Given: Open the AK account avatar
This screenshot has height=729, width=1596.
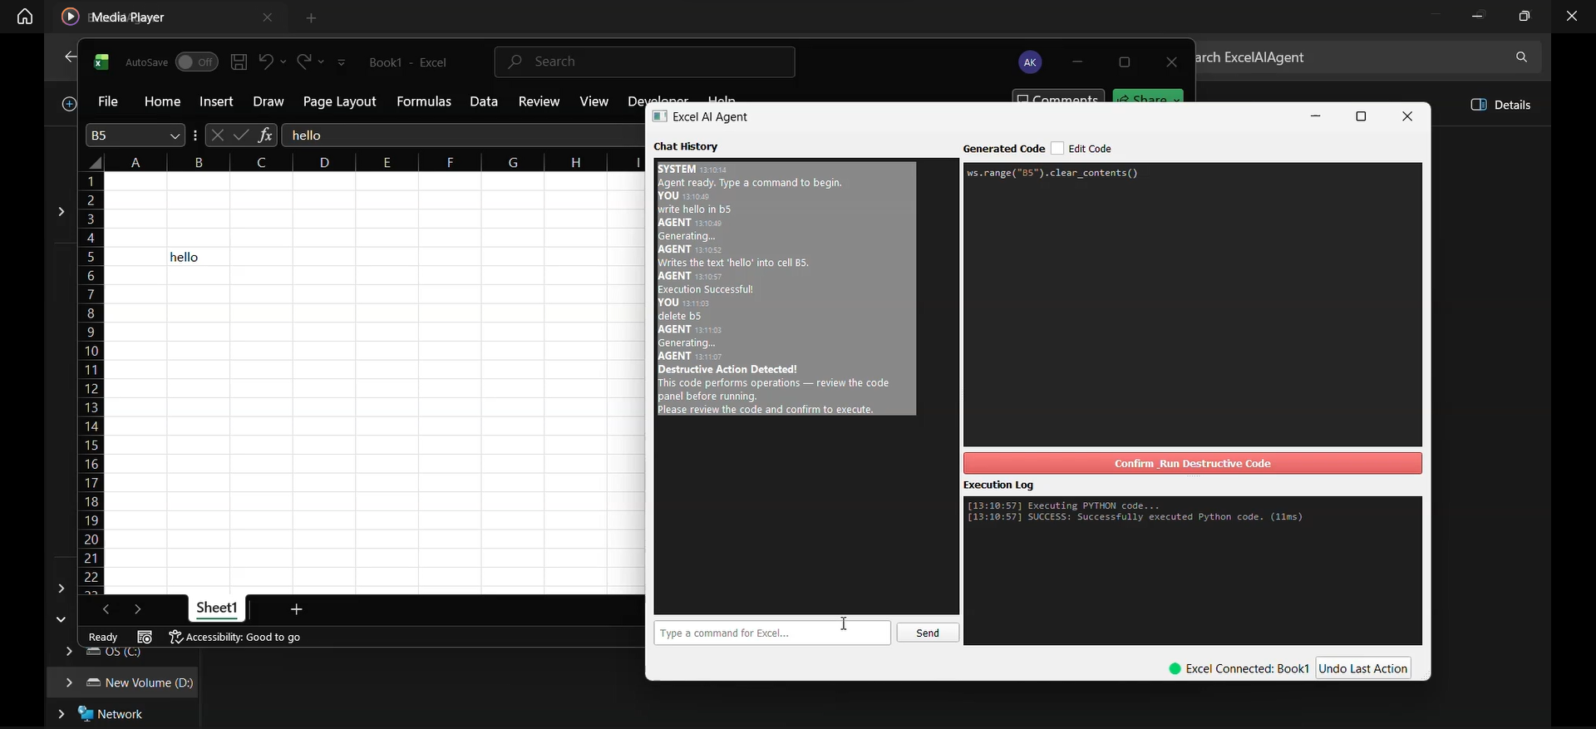Looking at the screenshot, I should tap(1030, 62).
